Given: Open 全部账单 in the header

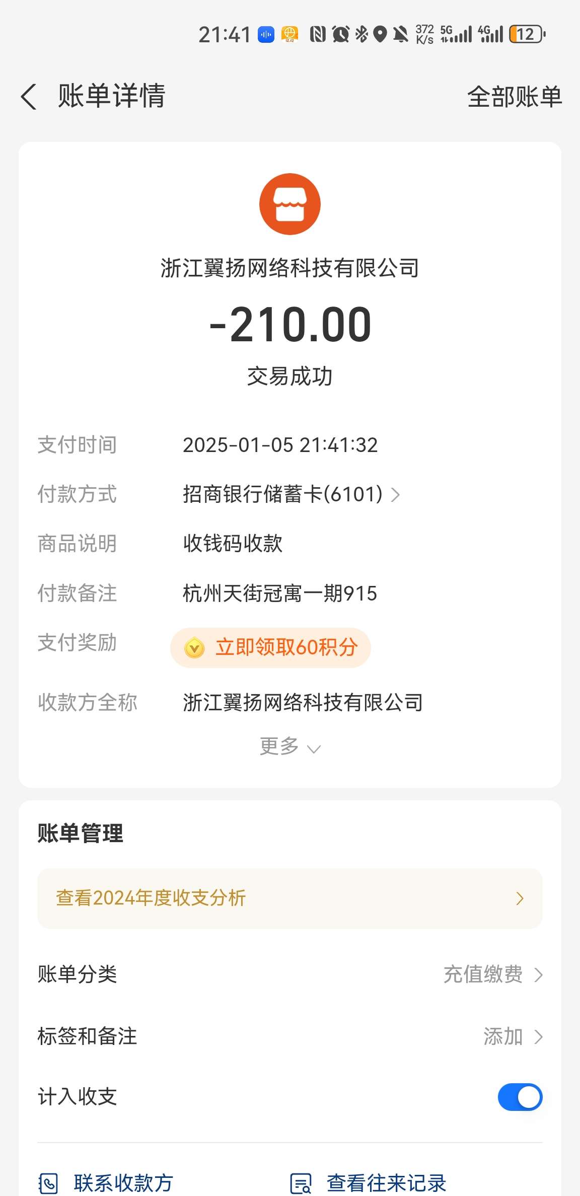Looking at the screenshot, I should (514, 97).
